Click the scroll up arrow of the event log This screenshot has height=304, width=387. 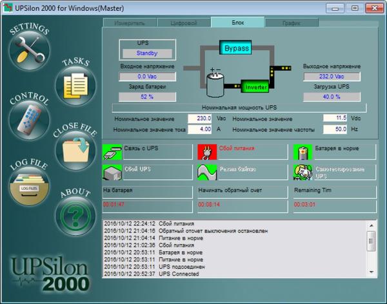coord(372,225)
